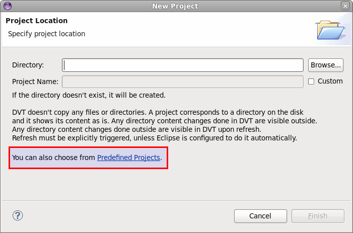Open the Predefined Projects link

tap(128, 158)
